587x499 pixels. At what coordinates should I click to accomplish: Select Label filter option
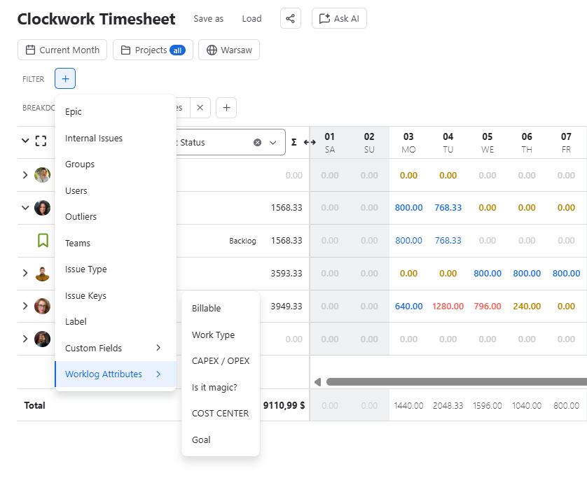(116, 322)
